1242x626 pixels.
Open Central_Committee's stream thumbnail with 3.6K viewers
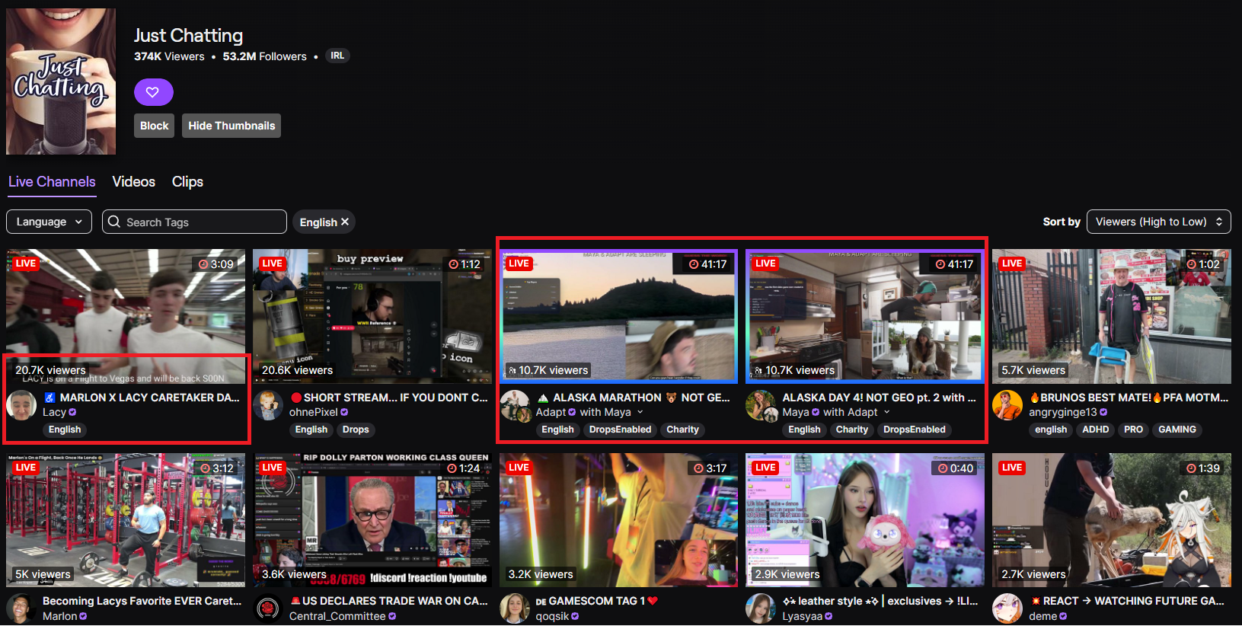(372, 520)
